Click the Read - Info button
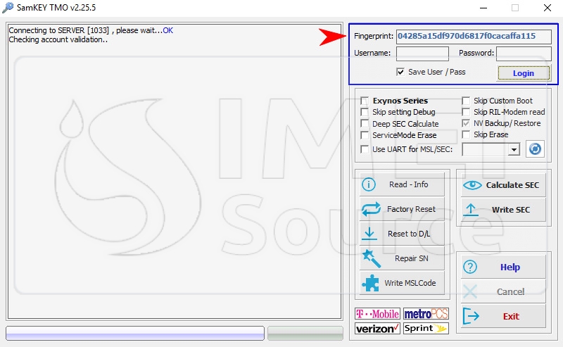Screen dimensions: 563x347 click(403, 184)
